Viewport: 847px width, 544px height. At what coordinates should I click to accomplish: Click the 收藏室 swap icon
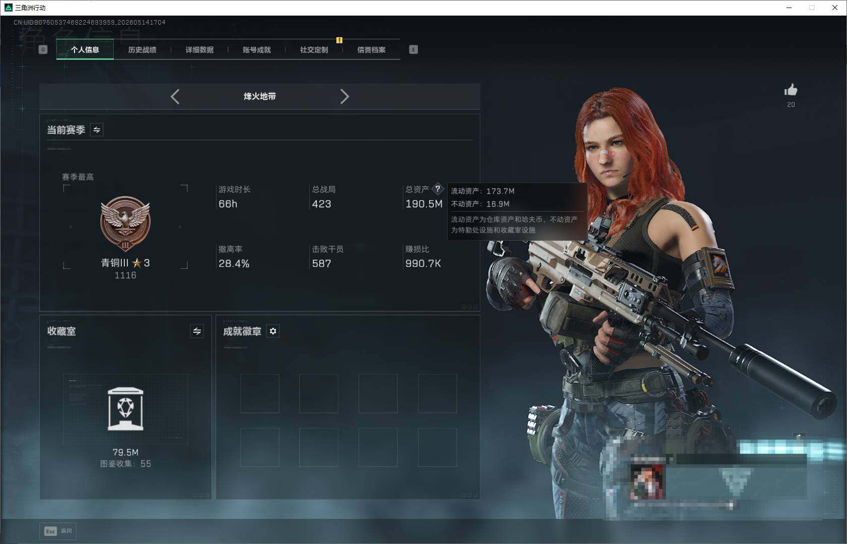click(197, 331)
